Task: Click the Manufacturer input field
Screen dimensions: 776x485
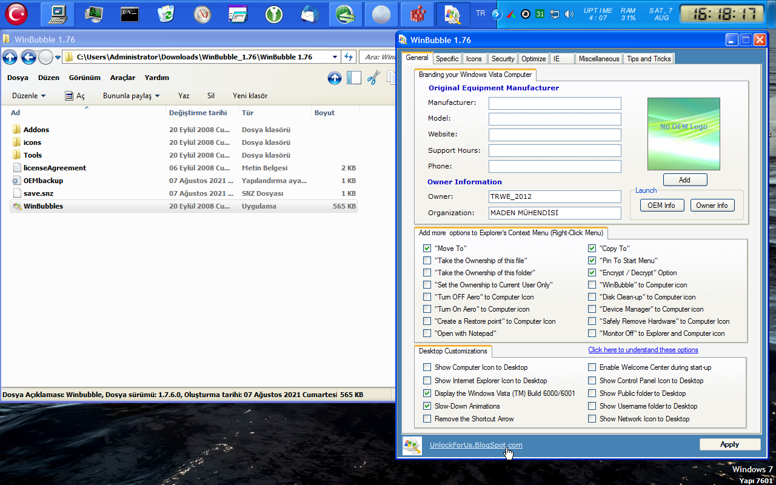Action: point(555,103)
